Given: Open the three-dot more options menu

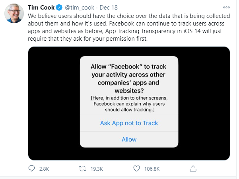Looking at the screenshot, I should [x=226, y=7].
